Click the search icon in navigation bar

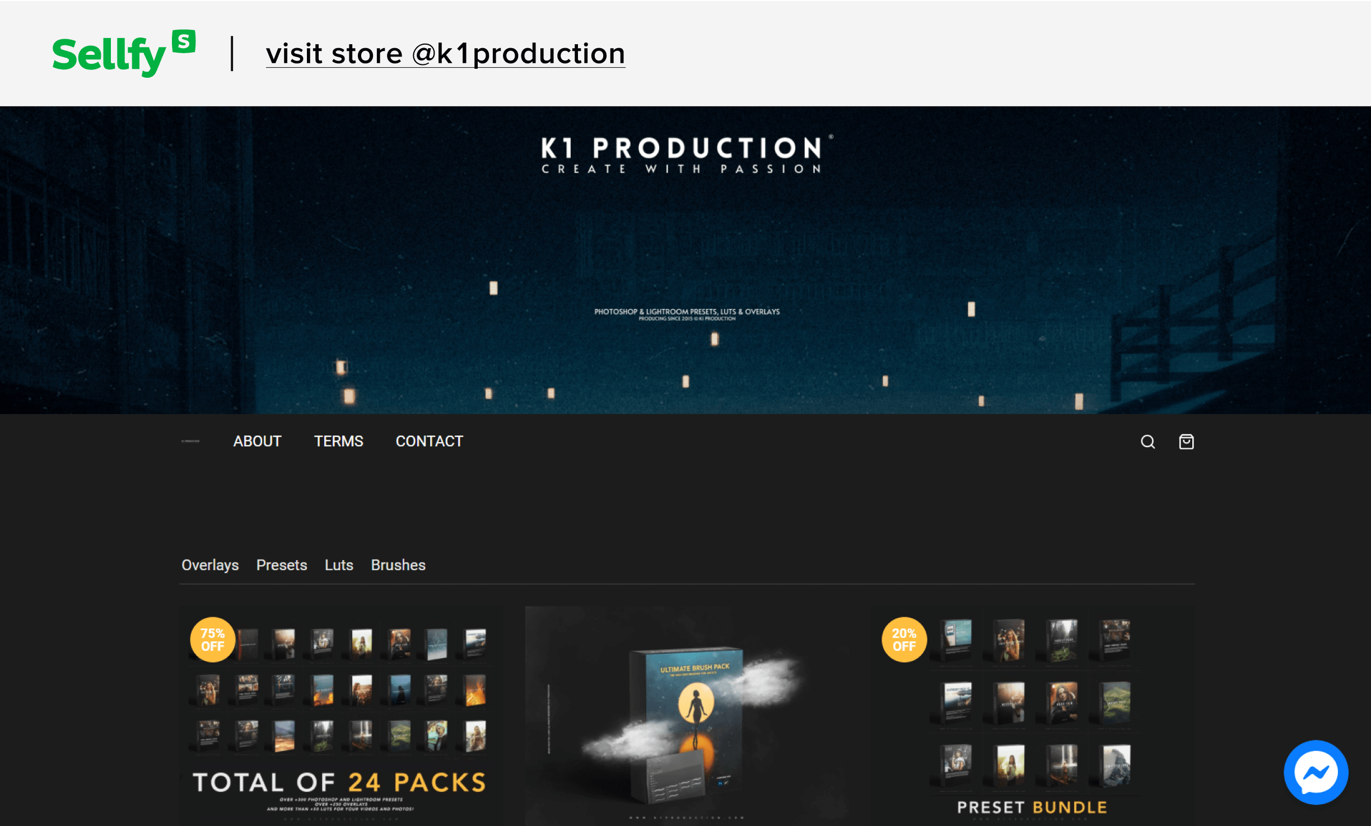(1147, 440)
